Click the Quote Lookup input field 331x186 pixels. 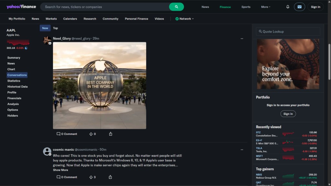[288, 31]
